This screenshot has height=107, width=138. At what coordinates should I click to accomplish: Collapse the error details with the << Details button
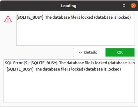tap(88, 52)
